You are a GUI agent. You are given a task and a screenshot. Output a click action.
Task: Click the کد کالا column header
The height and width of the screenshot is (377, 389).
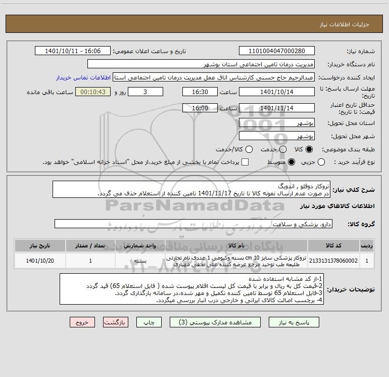333,245
